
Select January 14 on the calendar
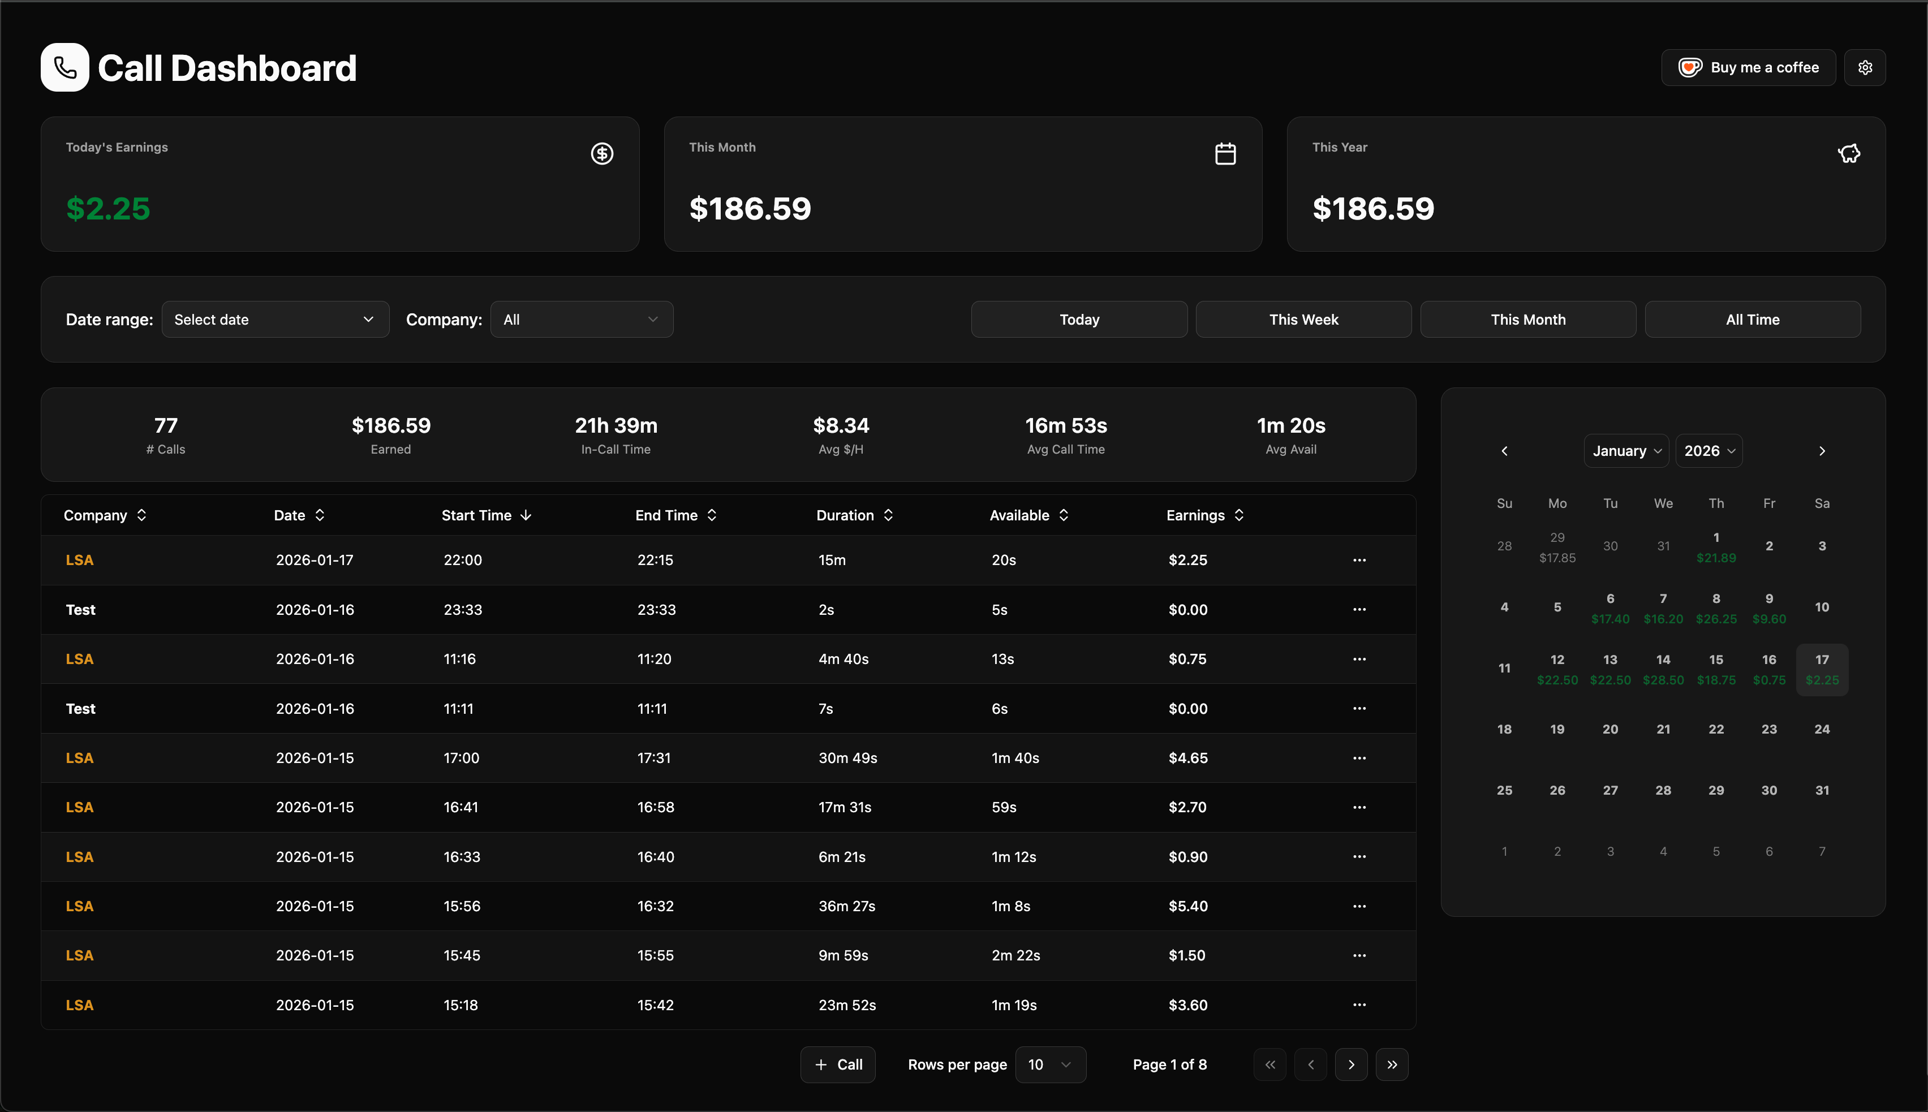(1663, 669)
